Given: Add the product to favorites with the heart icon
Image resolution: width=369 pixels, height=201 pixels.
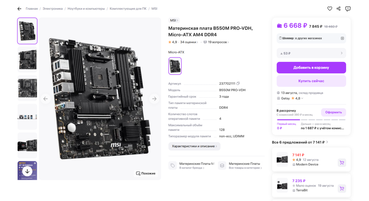Looking at the screenshot, I should (330, 9).
